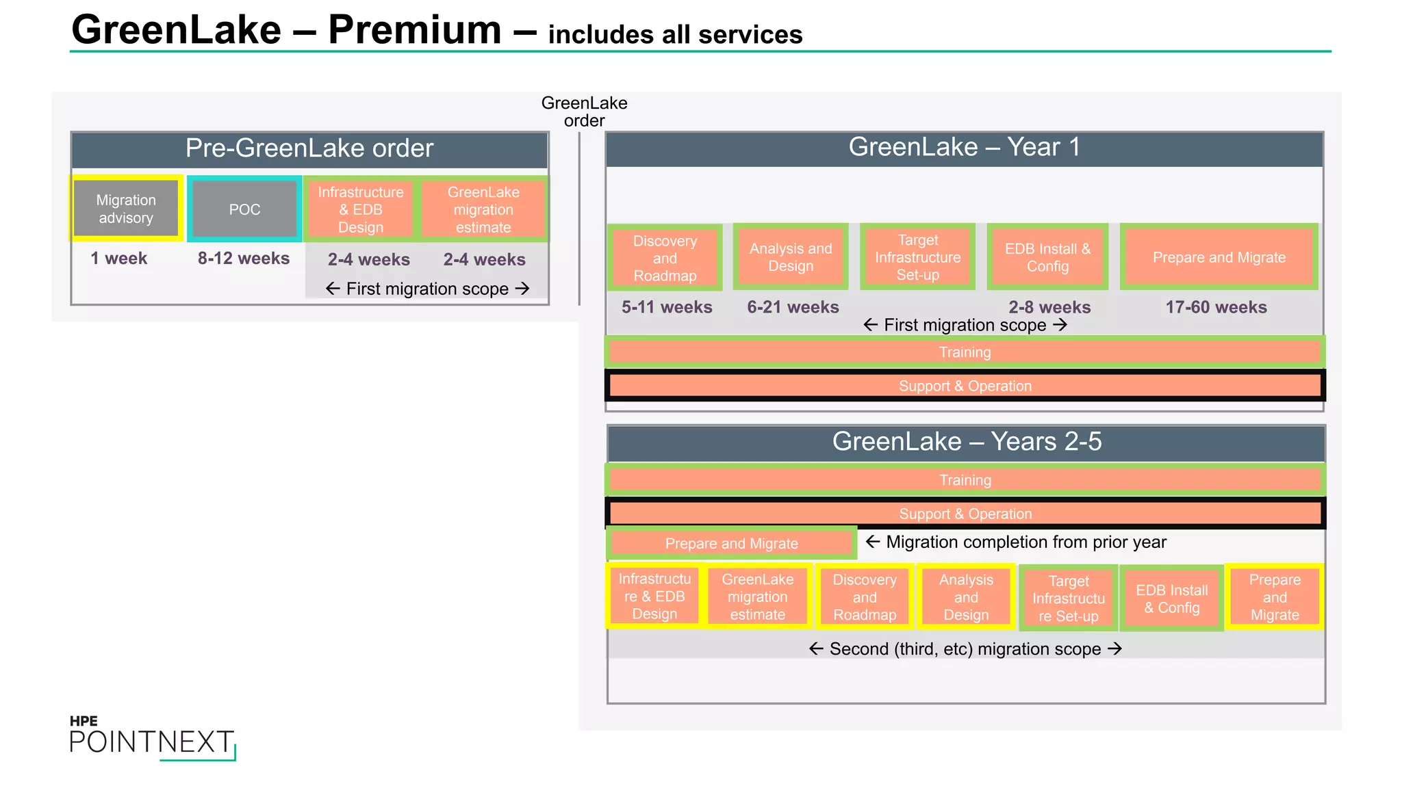1402x788 pixels.
Task: Click the Year 1 EDB Install & Config box
Action: click(x=1047, y=257)
